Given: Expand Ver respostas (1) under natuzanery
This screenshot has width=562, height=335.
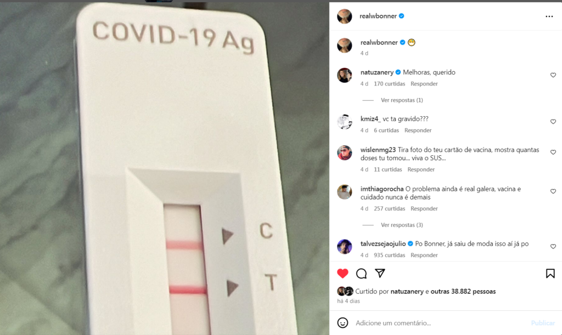Looking at the screenshot, I should 402,100.
